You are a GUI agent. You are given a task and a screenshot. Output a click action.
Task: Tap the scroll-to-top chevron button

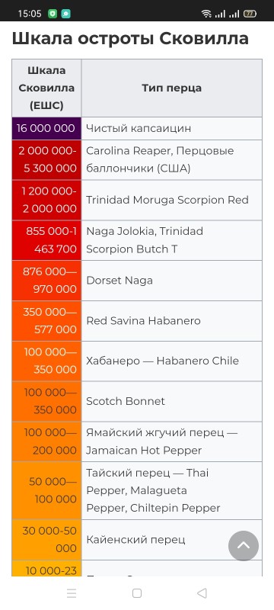pos(244,545)
